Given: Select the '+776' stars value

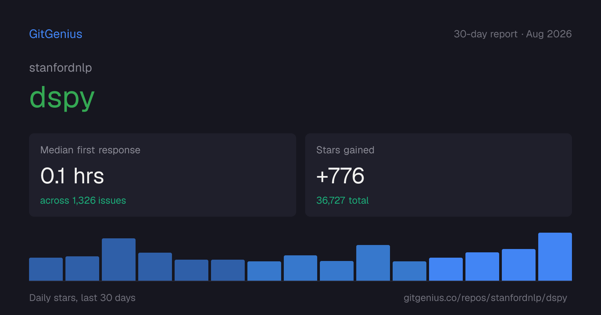Looking at the screenshot, I should click(340, 176).
